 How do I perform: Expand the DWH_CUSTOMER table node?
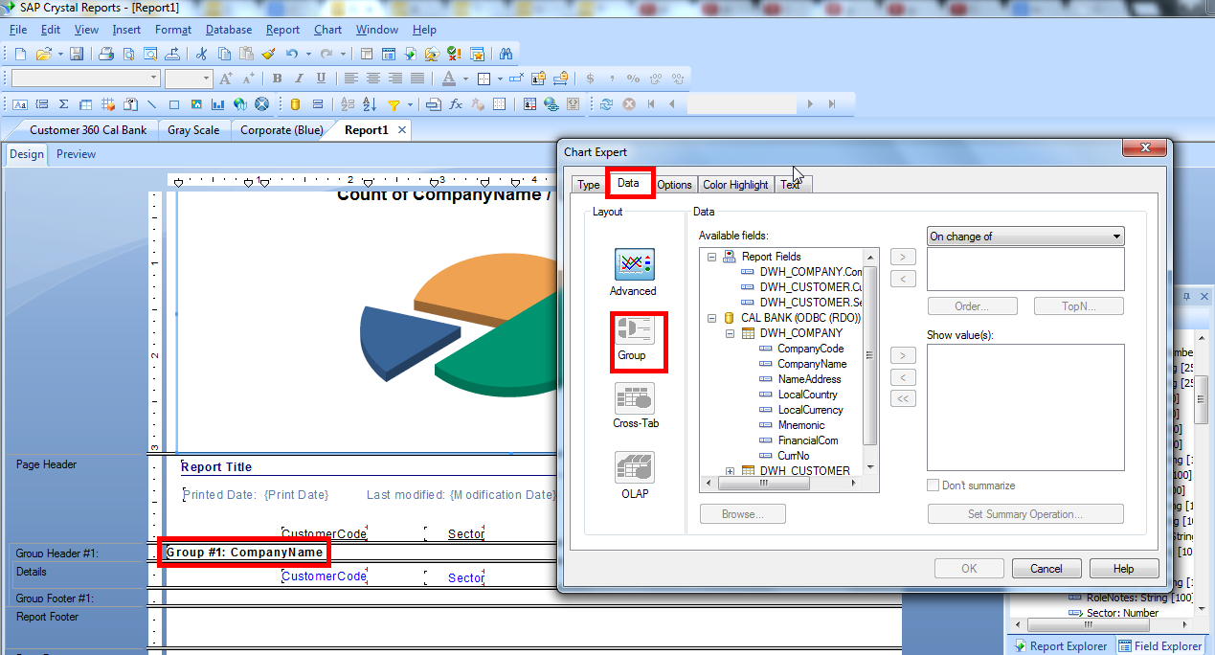(x=730, y=471)
